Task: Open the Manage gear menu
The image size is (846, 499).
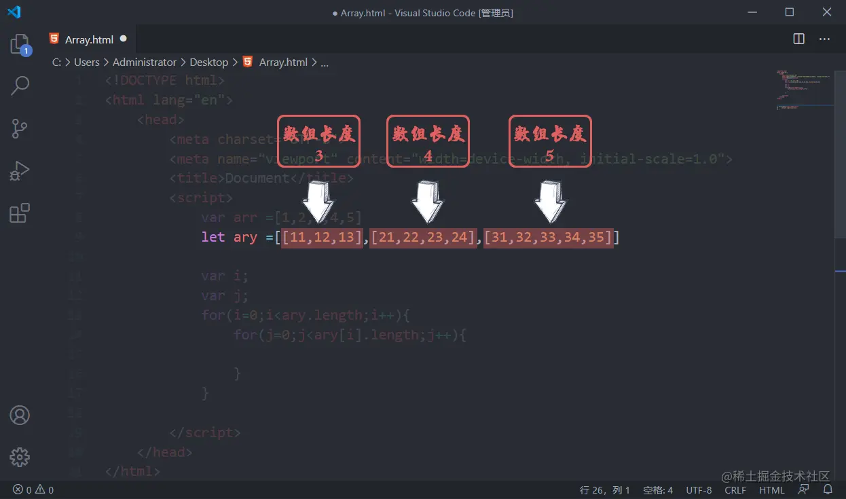Action: (x=20, y=457)
